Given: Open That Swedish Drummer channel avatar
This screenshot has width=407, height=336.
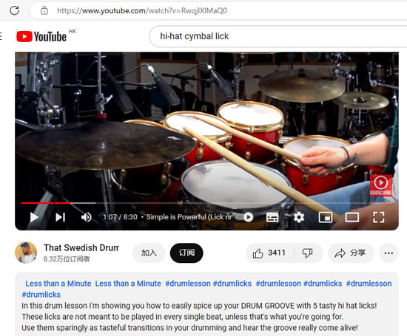Looking at the screenshot, I should pos(26,253).
